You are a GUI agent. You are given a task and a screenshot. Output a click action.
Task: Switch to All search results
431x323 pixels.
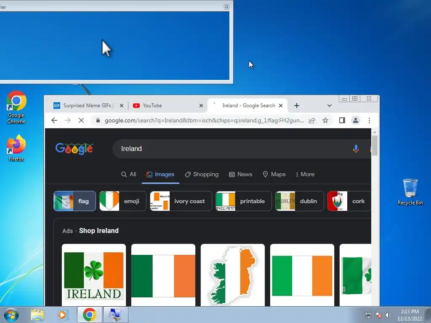click(129, 174)
